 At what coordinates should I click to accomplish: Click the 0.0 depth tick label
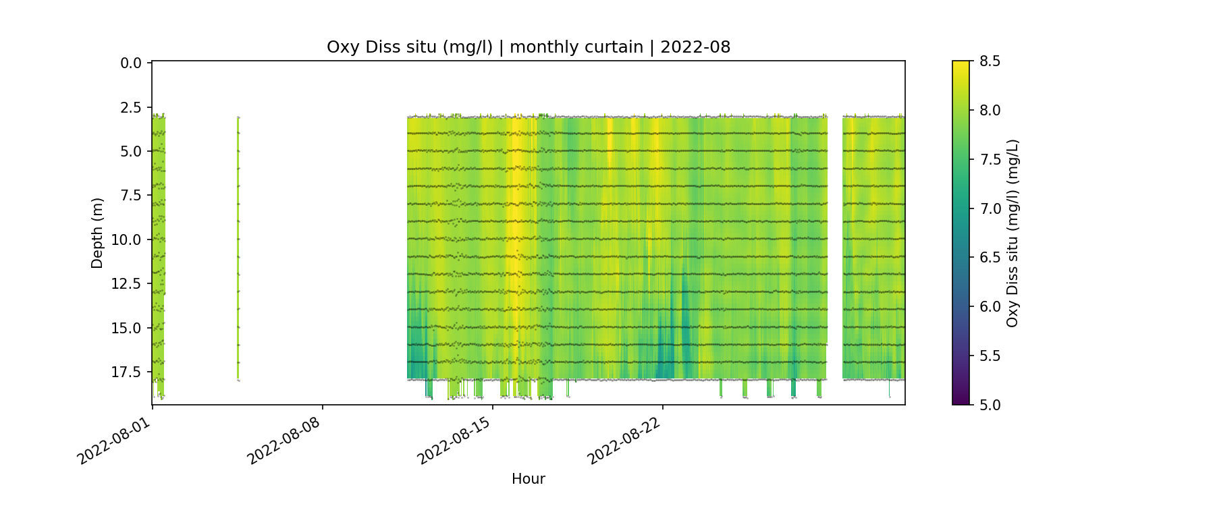pyautogui.click(x=131, y=63)
